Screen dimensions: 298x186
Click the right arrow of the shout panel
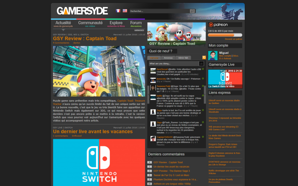pos(205,95)
